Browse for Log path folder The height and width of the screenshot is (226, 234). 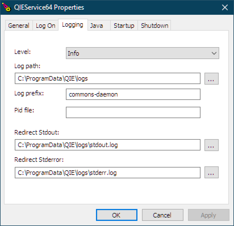(x=212, y=79)
